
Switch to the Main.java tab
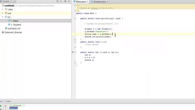click(81, 2)
